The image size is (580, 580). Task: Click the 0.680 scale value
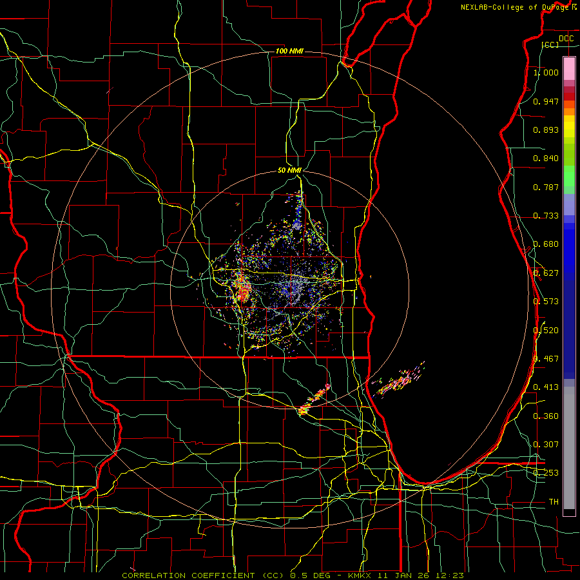tap(546, 244)
